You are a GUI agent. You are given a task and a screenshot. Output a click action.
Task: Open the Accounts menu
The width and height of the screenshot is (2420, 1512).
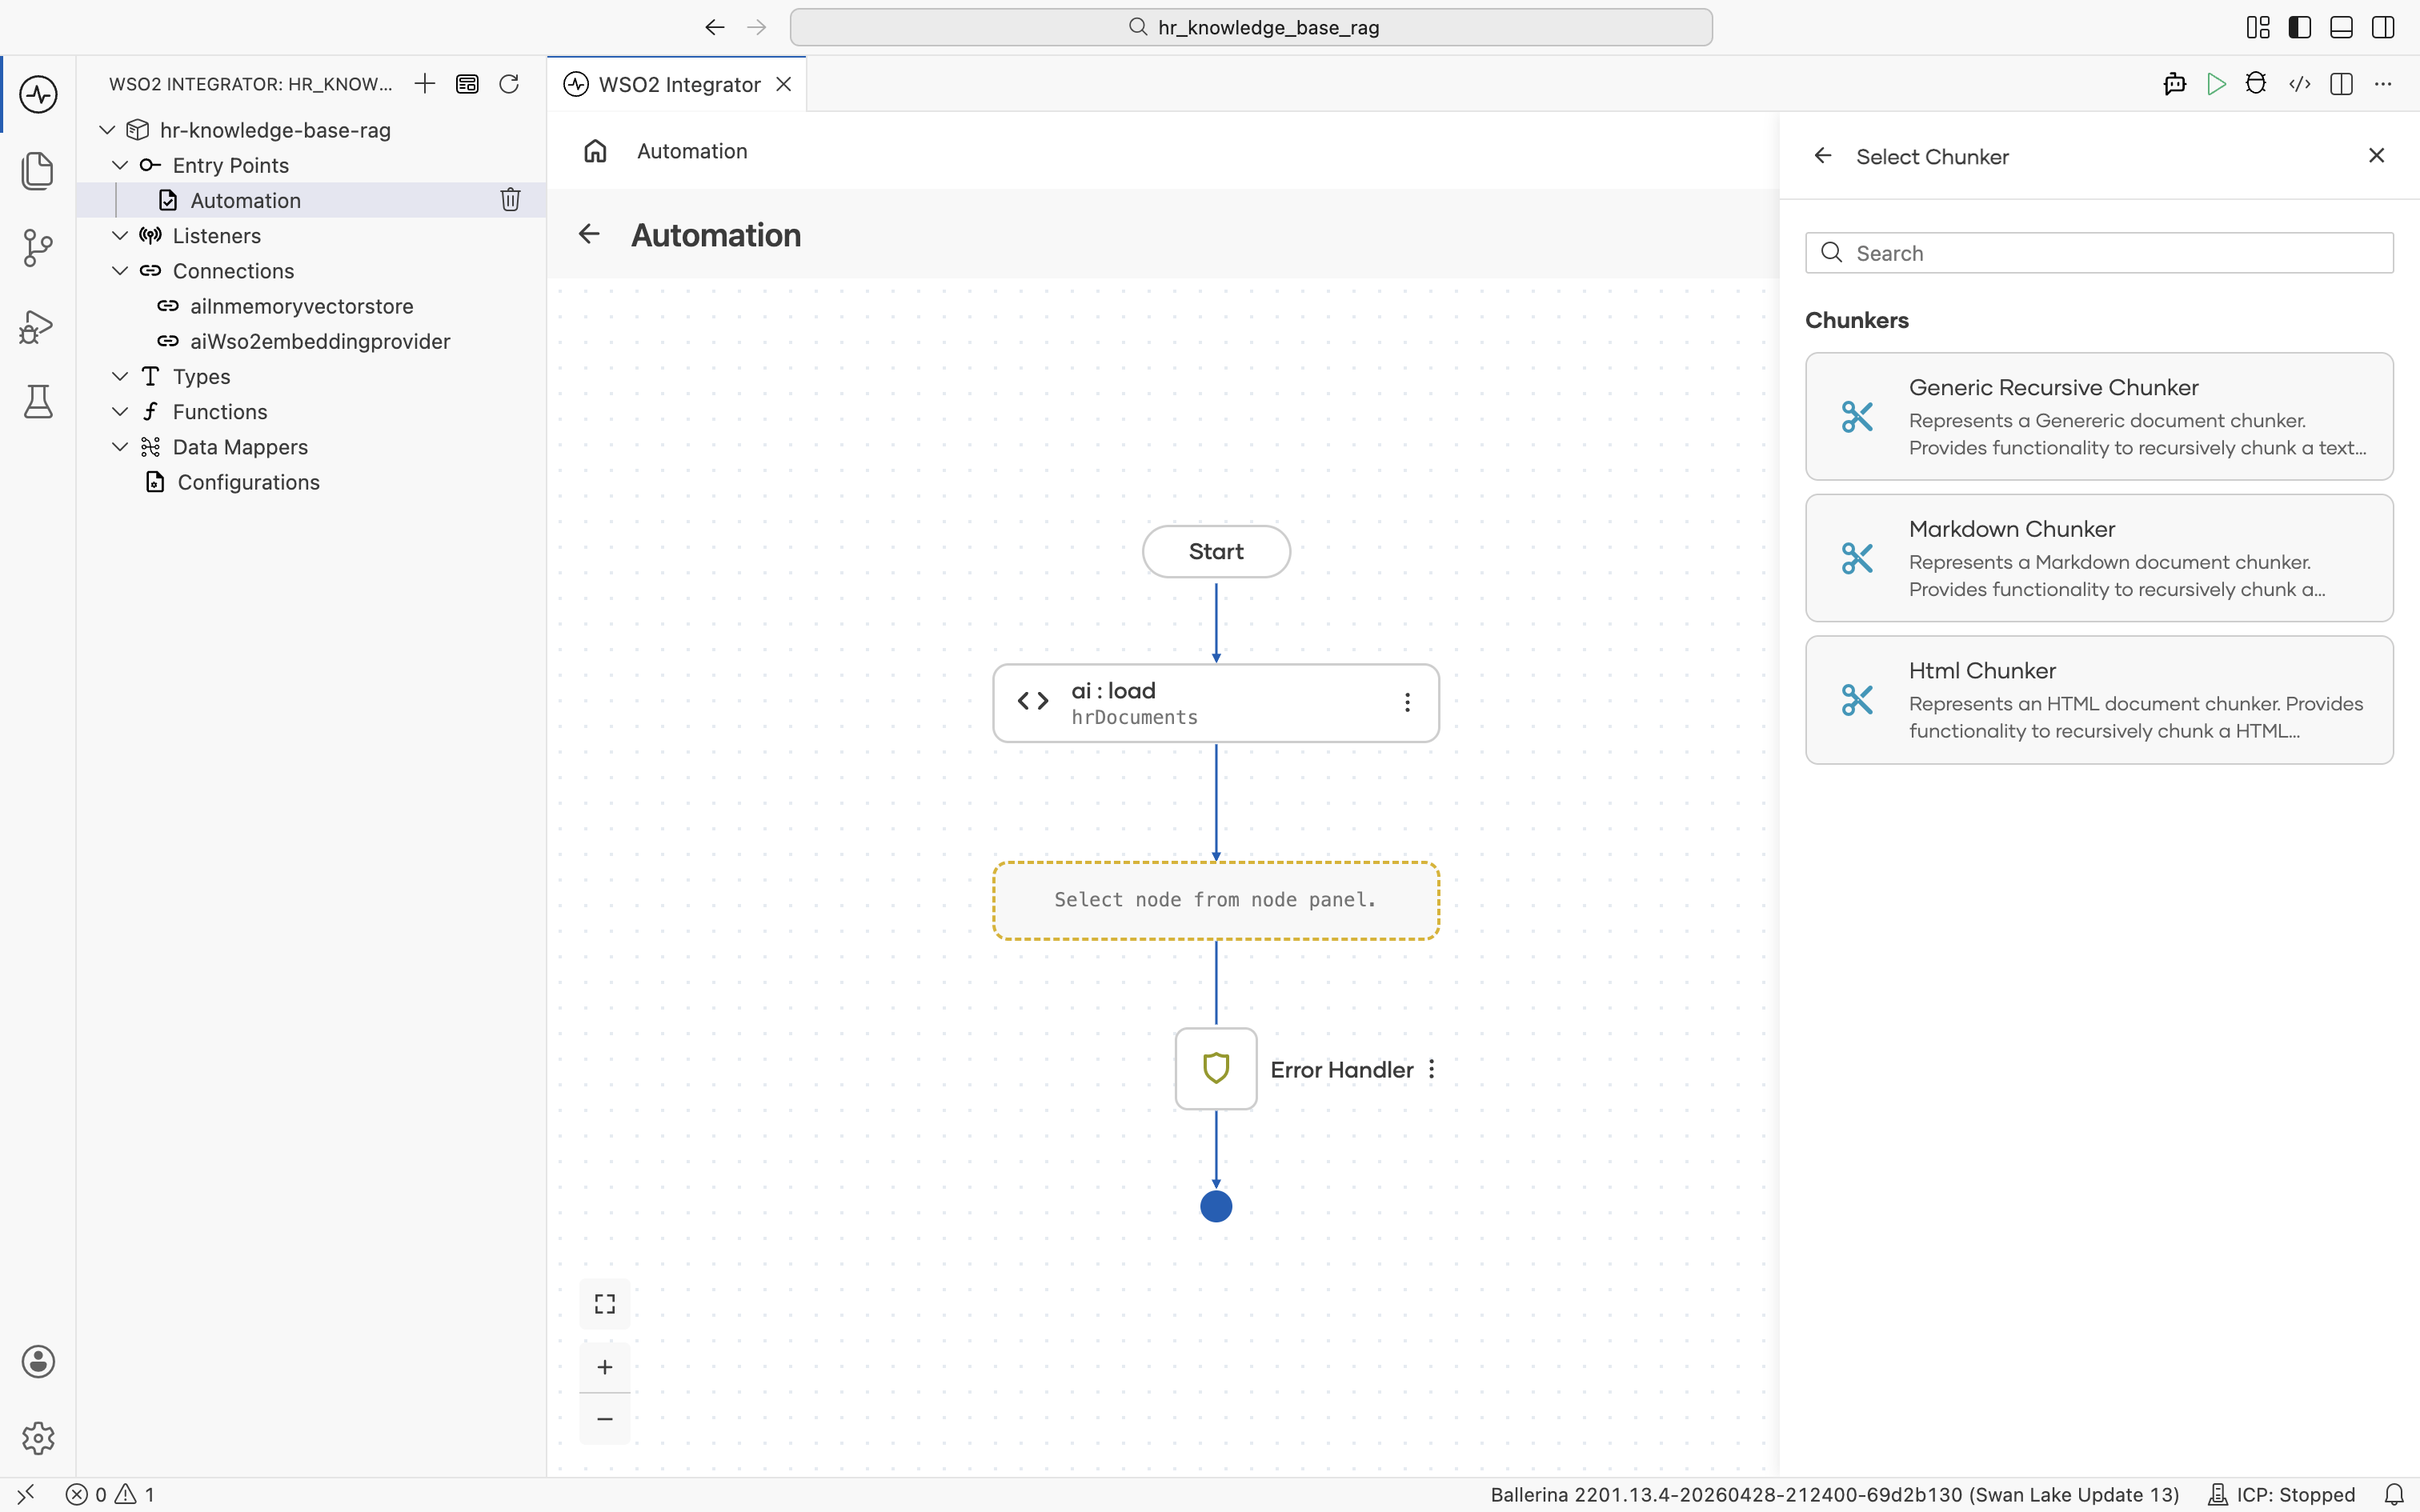pyautogui.click(x=38, y=1361)
